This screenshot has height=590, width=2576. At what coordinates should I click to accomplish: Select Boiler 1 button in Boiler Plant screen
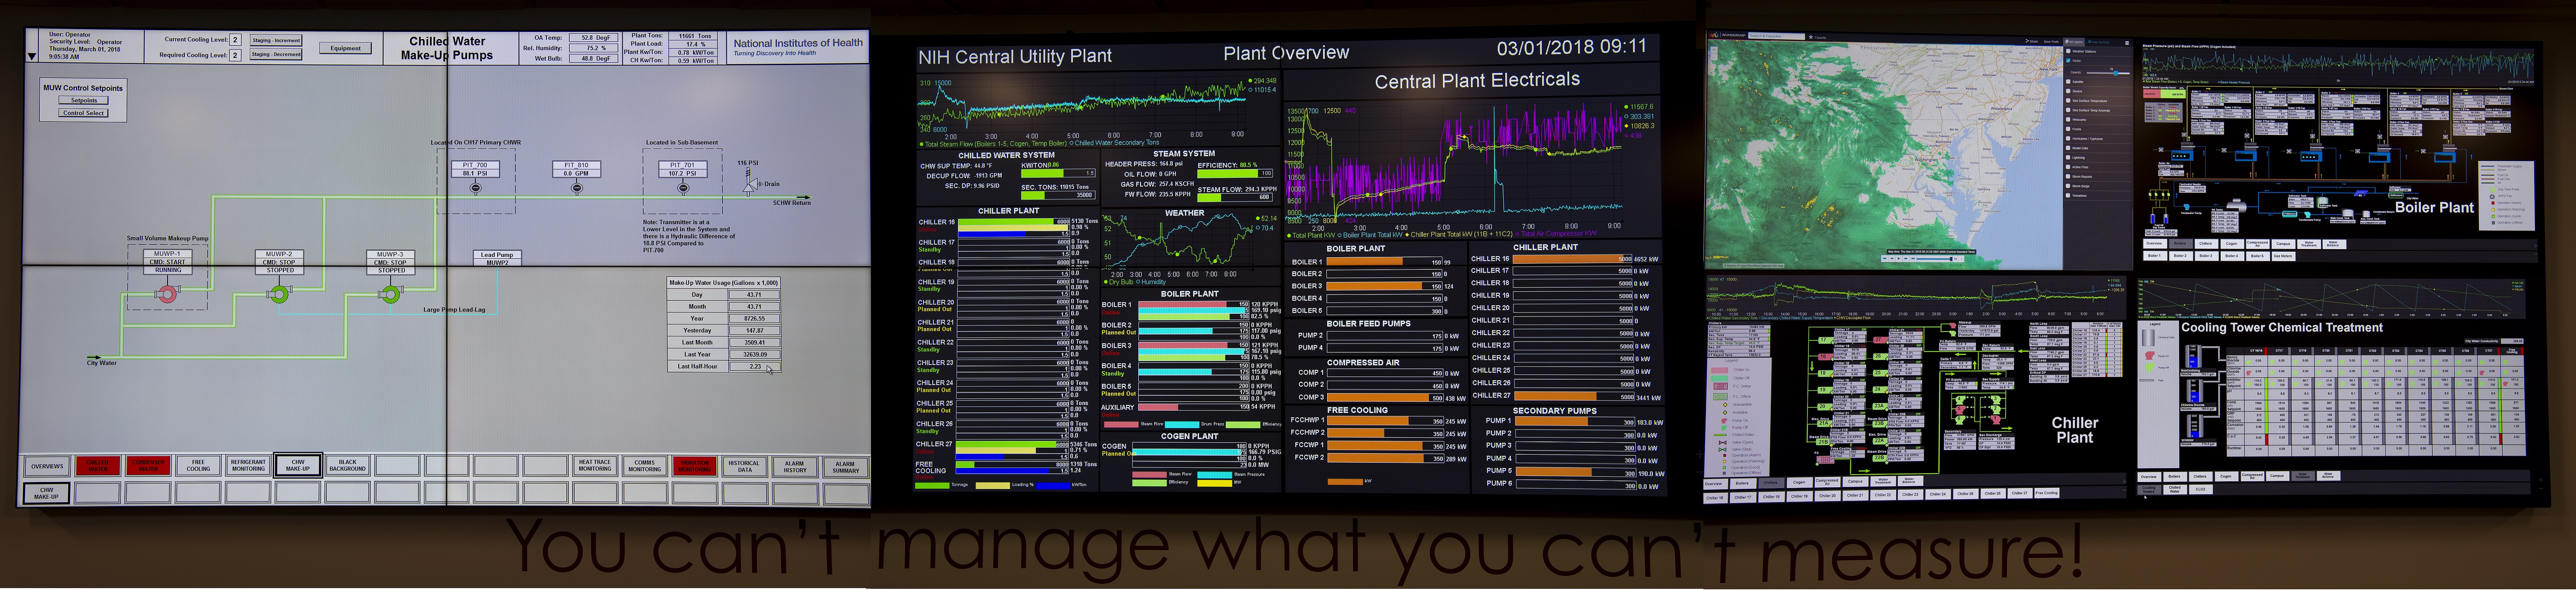pyautogui.click(x=2155, y=256)
